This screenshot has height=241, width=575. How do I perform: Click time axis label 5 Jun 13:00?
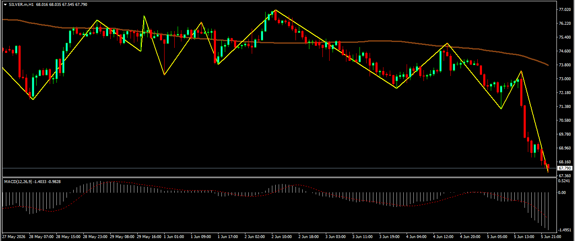pos(524,237)
